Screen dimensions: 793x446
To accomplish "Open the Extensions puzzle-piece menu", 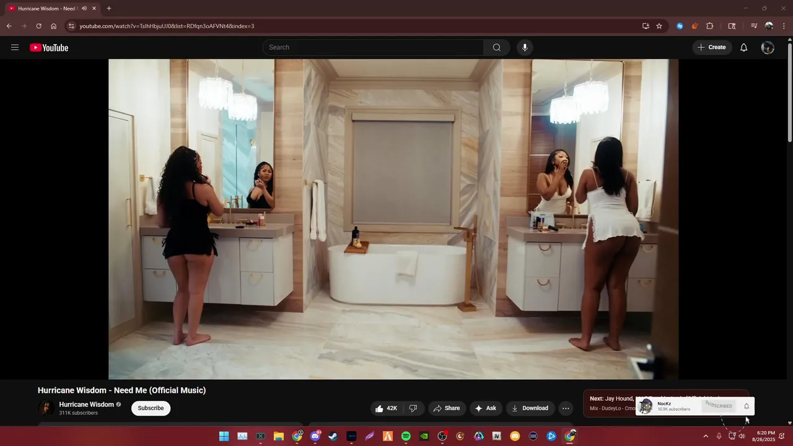I will pos(710,26).
